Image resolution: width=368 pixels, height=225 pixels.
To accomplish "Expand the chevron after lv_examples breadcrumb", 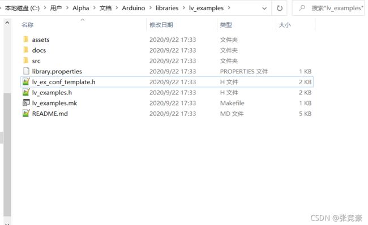I will click(x=229, y=8).
